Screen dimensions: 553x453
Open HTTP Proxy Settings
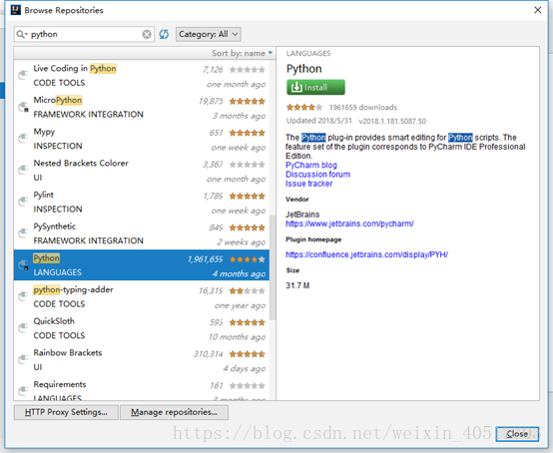(x=66, y=412)
